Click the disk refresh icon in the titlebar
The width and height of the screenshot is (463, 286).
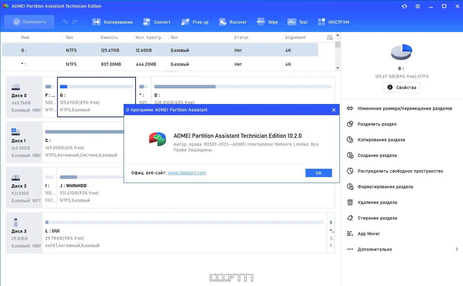(404, 6)
